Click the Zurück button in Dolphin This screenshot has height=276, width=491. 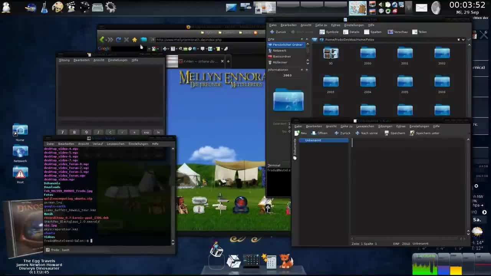pyautogui.click(x=278, y=32)
